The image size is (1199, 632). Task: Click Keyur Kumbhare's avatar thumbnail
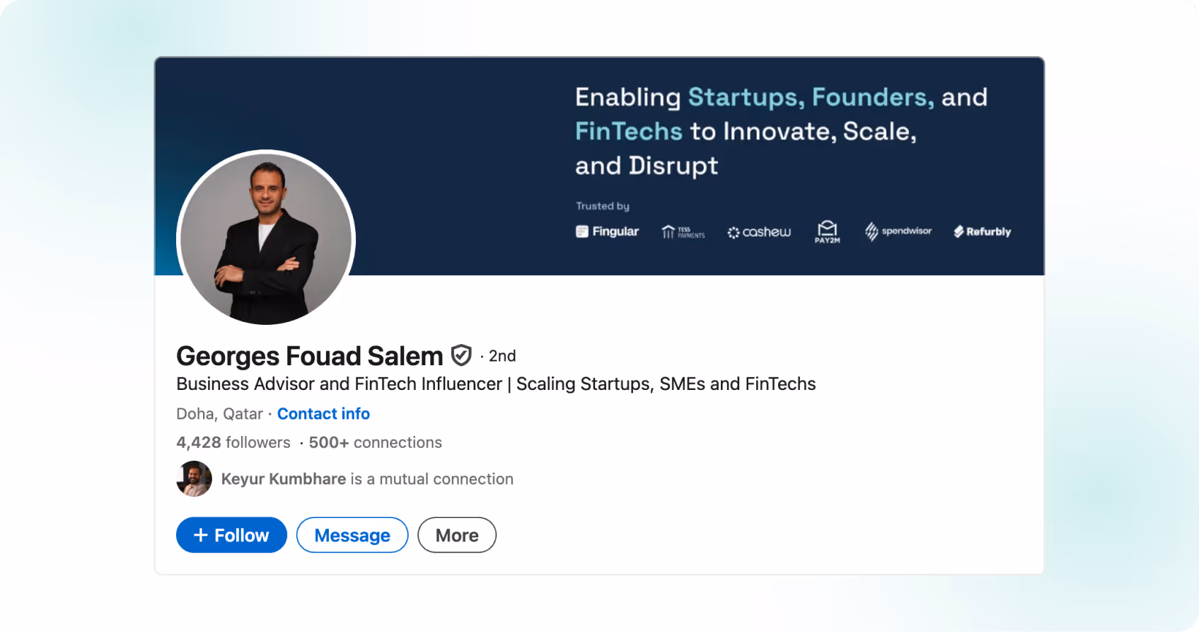point(194,479)
